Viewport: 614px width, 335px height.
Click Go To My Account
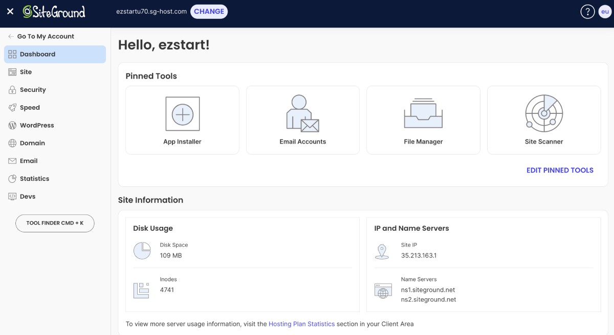click(46, 36)
